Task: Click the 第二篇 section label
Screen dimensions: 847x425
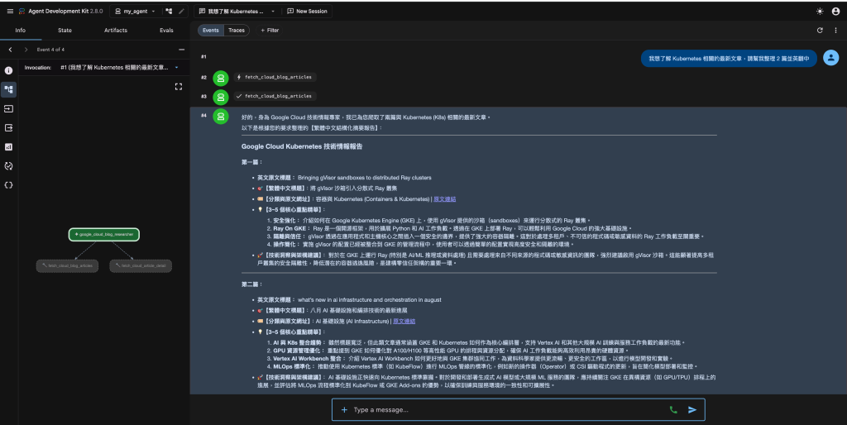Action: pos(251,284)
